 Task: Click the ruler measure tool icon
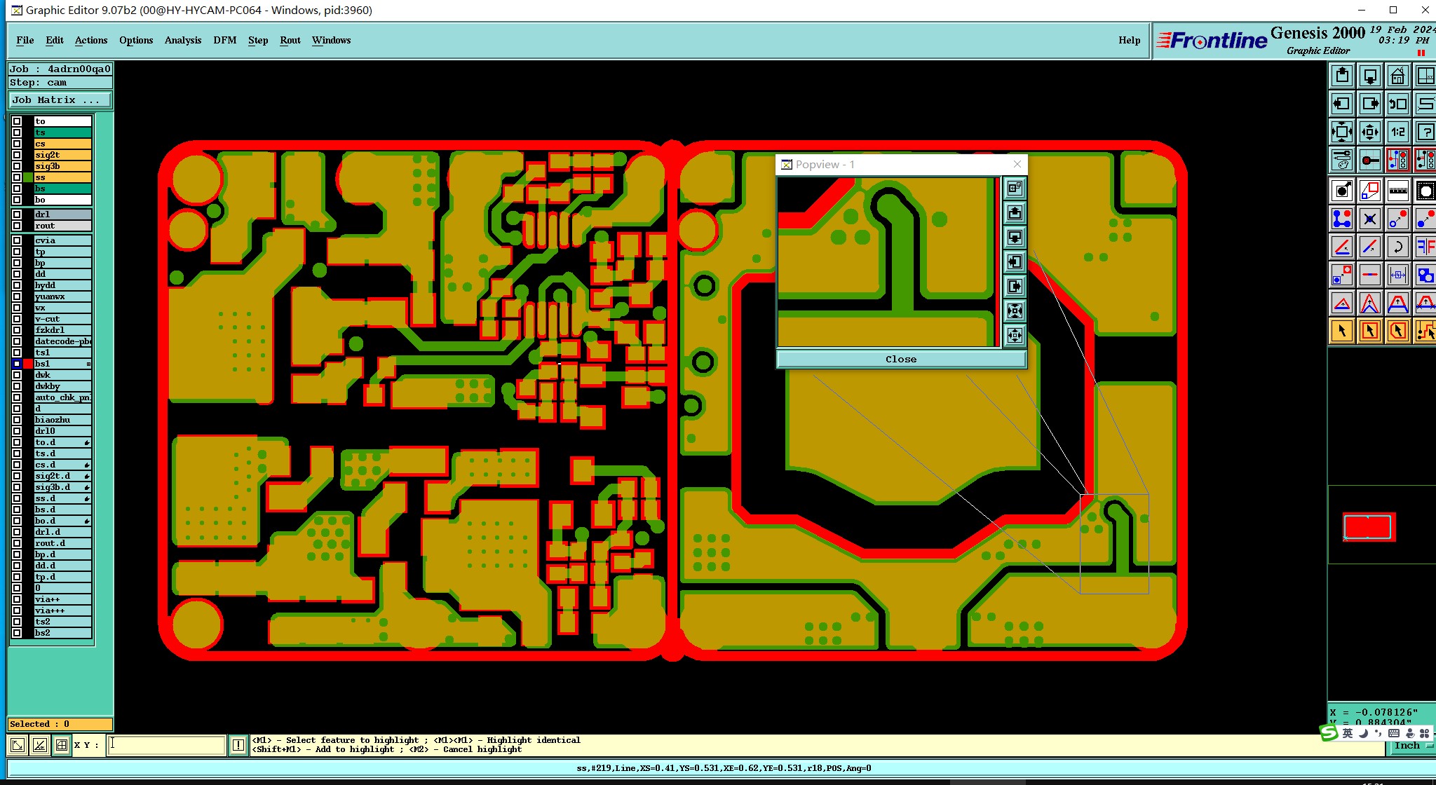point(1397,190)
